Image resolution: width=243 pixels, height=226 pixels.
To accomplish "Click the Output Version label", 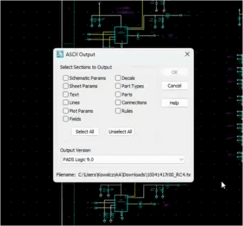I will tap(76, 150).
